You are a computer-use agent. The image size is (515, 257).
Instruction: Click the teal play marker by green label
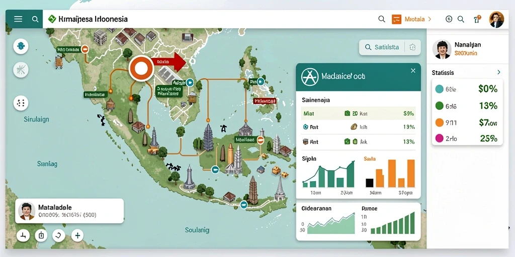[x=190, y=82]
